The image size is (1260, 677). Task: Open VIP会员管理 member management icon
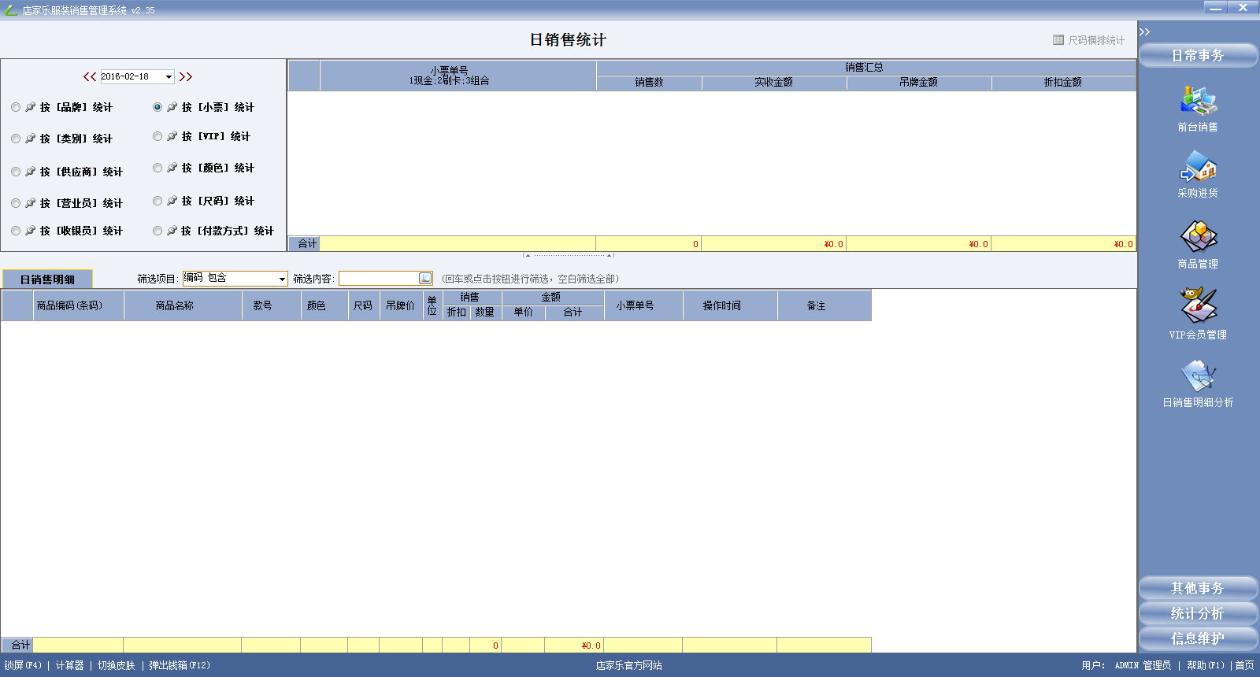click(x=1198, y=306)
